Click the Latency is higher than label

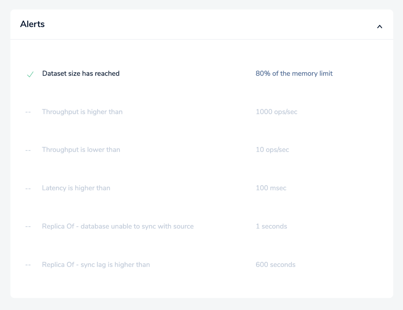76,188
